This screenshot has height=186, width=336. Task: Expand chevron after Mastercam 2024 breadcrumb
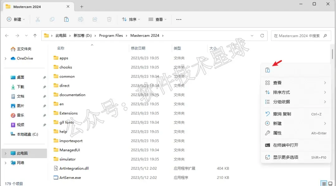pos(163,36)
